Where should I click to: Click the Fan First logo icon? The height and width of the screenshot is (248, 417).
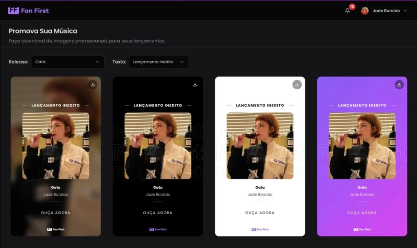pos(13,11)
